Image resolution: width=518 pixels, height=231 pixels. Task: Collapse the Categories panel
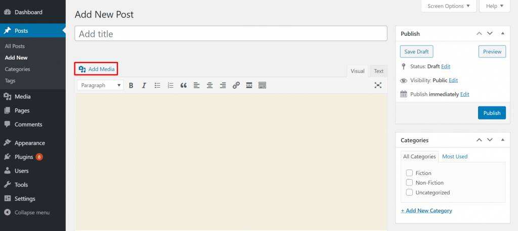[502, 140]
